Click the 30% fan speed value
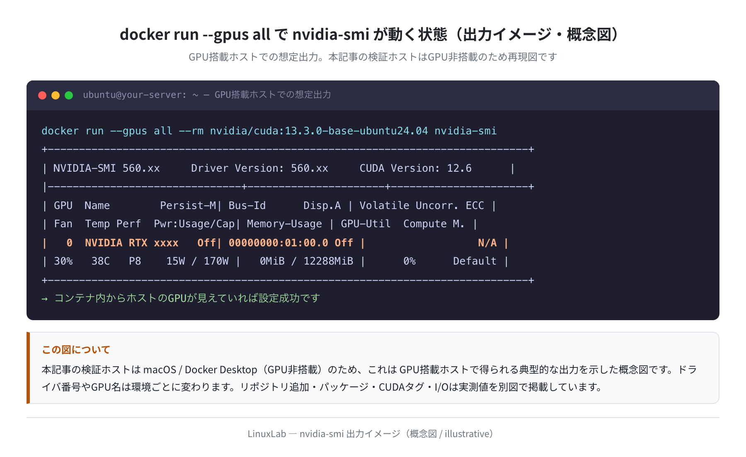 [63, 261]
